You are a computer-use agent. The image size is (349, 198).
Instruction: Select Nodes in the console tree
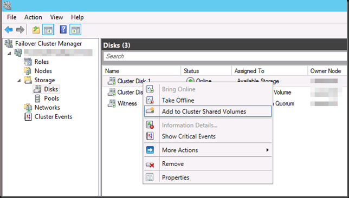(x=43, y=71)
